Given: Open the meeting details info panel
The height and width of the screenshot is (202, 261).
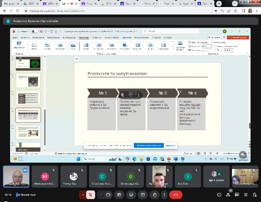Looking at the screenshot, I should (x=219, y=195).
